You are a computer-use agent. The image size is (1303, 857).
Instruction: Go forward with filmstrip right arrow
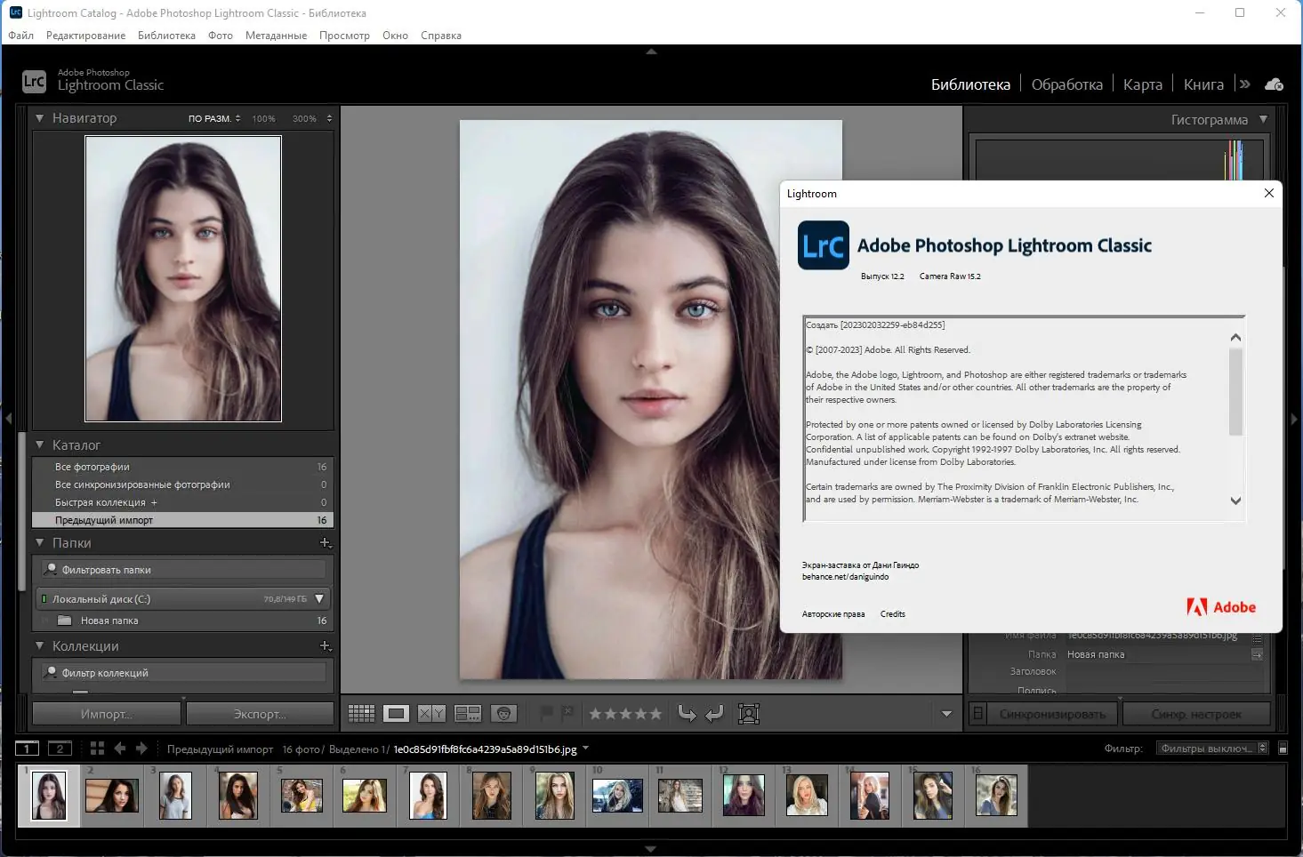[x=141, y=749]
